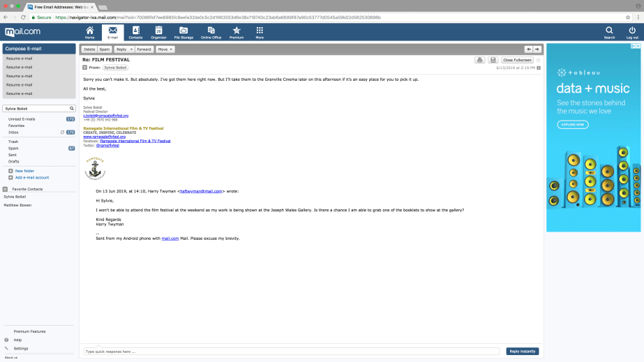This screenshot has height=362, width=644.
Task: Star the FILM FESTIVAL email
Action: click(x=539, y=60)
